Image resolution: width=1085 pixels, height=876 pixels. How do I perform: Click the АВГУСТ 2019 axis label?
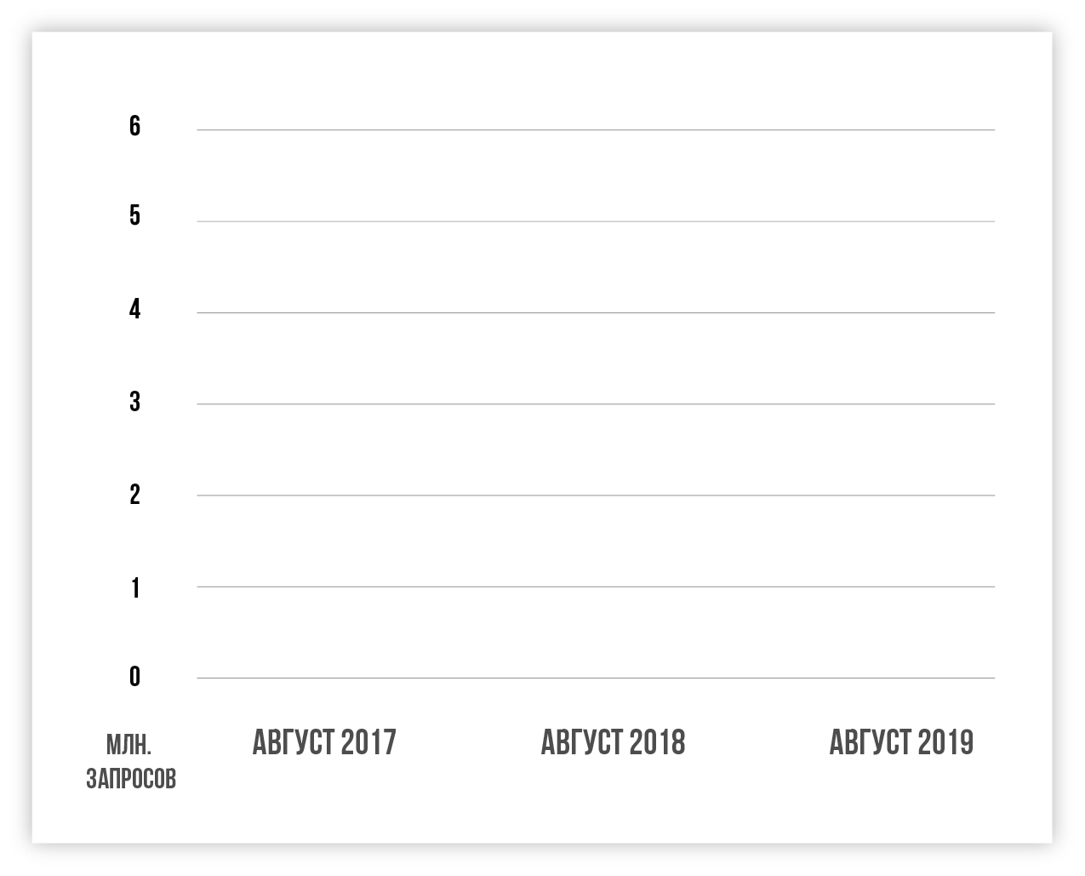[901, 742]
